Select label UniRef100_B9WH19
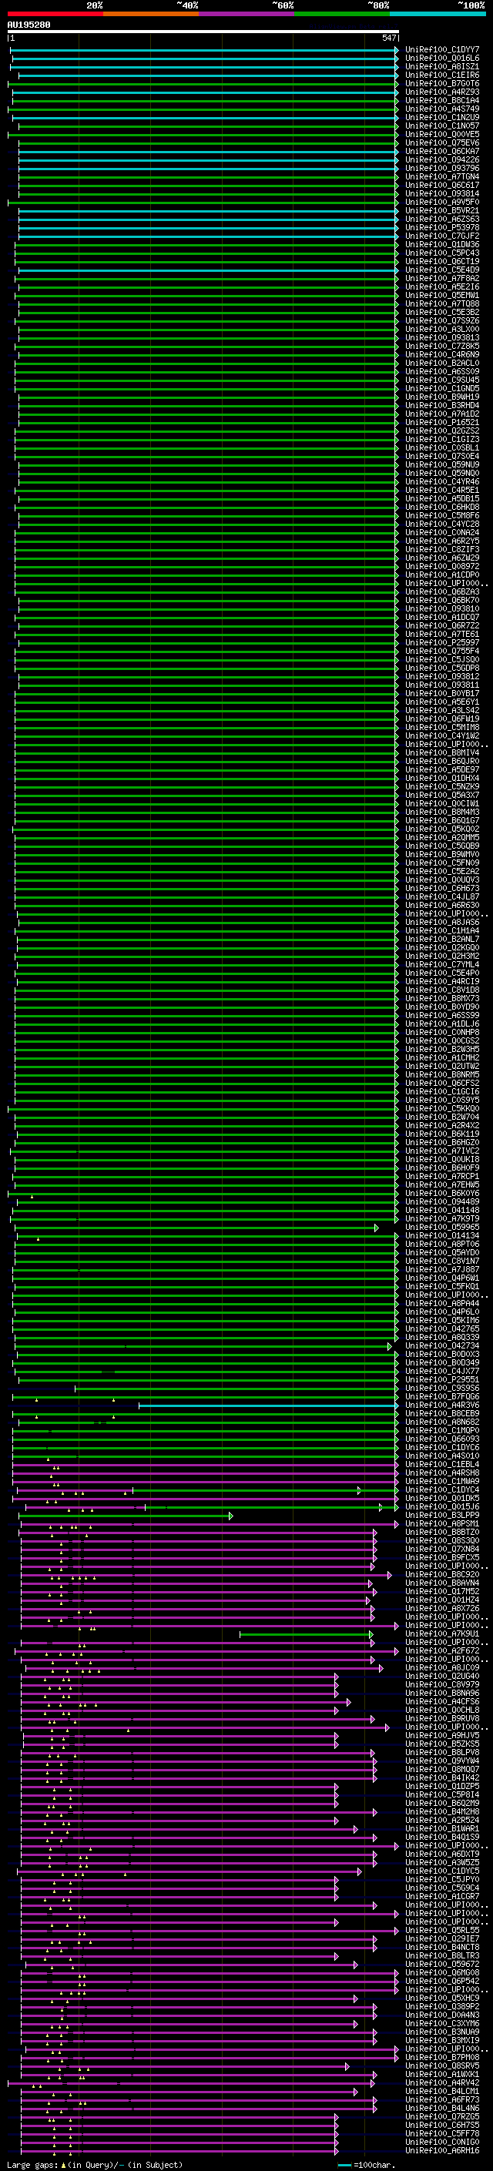This screenshot has height=2171, width=493. [442, 397]
